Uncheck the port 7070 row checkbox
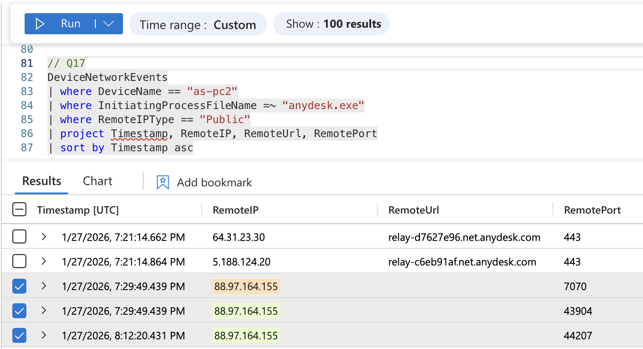The width and height of the screenshot is (643, 349). pyautogui.click(x=20, y=287)
